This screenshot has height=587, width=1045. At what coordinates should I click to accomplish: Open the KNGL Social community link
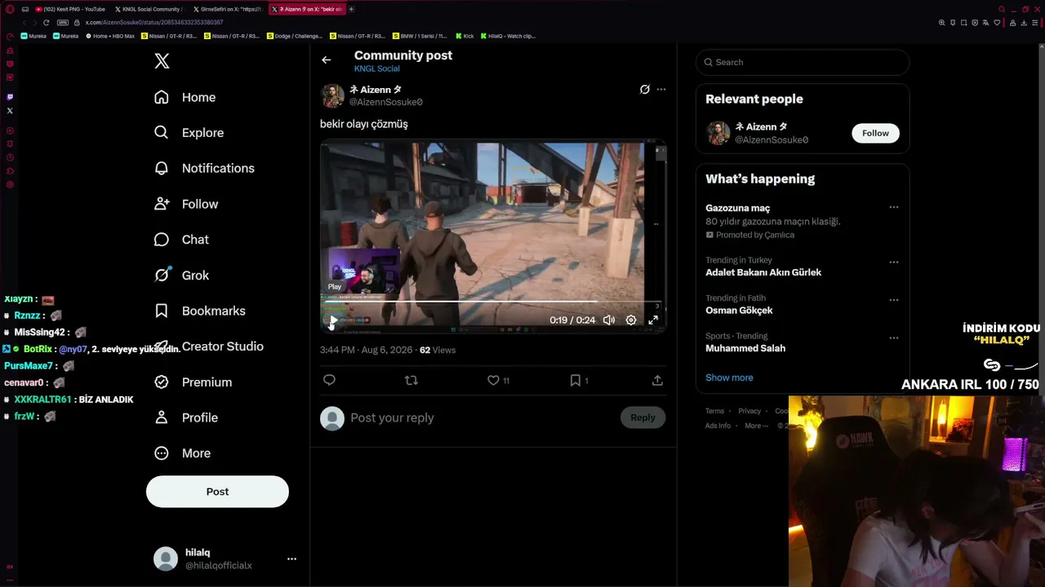(376, 69)
